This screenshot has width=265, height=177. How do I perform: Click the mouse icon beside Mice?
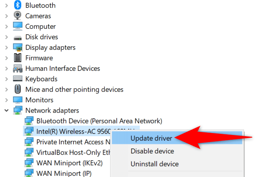[x=18, y=89]
